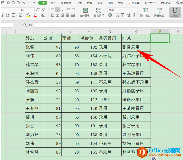Click 合并居中 merge and center button

[x=85, y=12]
